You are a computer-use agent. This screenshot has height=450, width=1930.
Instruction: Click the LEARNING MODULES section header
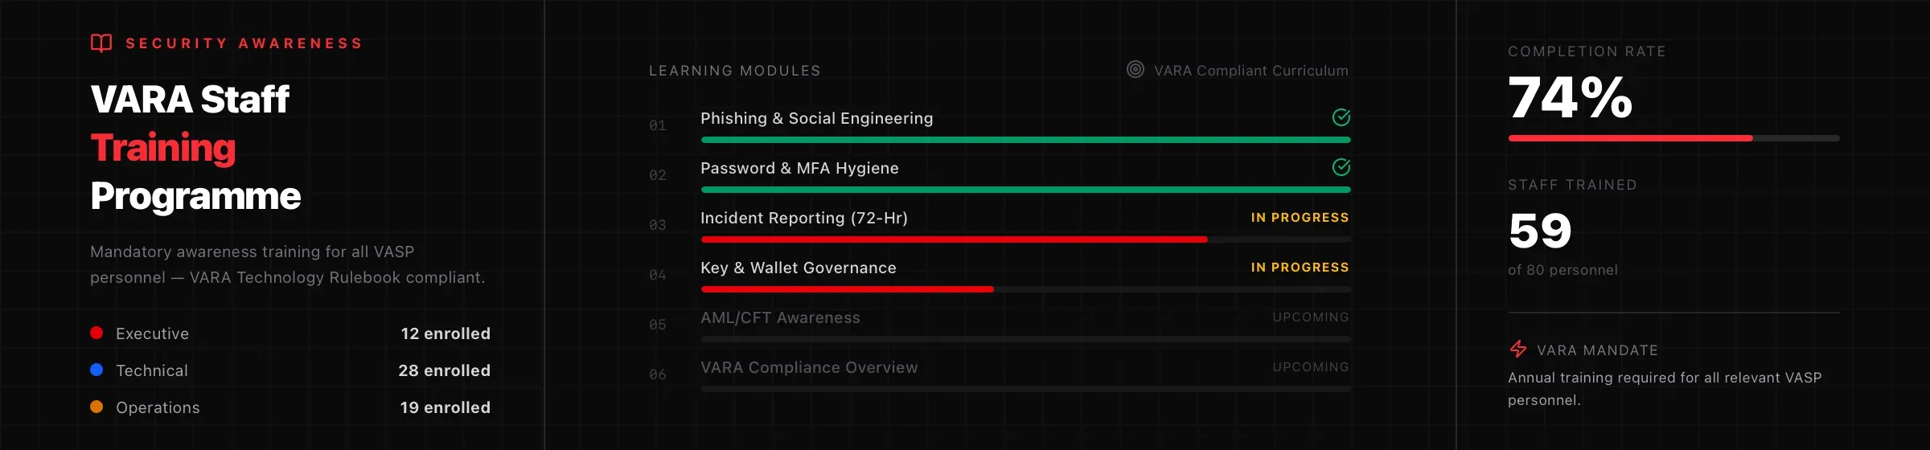pos(735,71)
